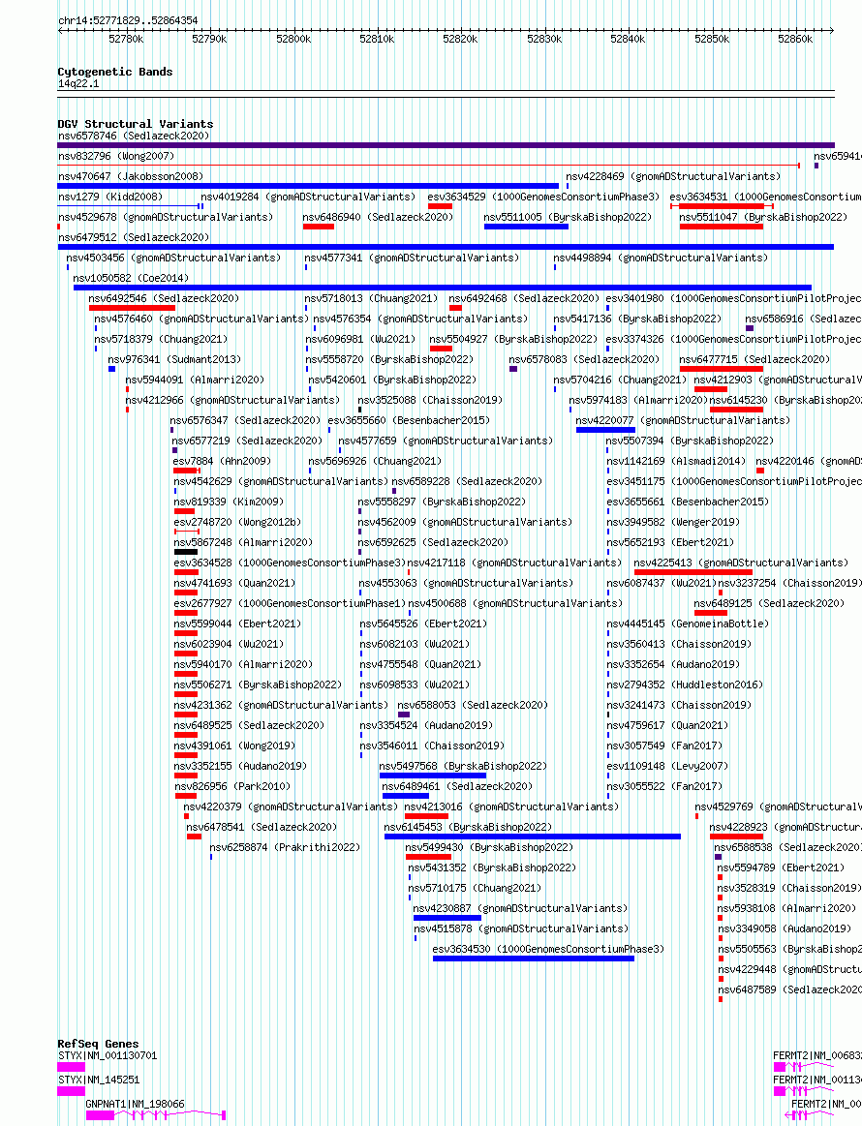Screen dimensions: 862x1126
Task: Select esv3655660 (Besenbacher2015) label
Action: 409,420
